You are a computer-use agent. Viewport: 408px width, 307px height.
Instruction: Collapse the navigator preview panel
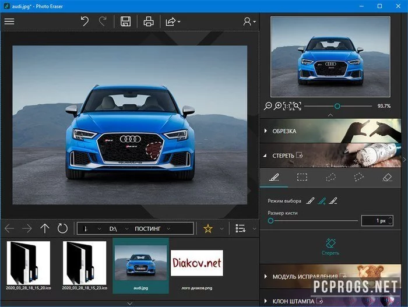point(330,115)
